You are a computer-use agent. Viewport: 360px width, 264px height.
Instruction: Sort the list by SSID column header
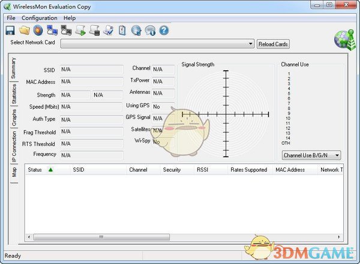tap(98, 170)
